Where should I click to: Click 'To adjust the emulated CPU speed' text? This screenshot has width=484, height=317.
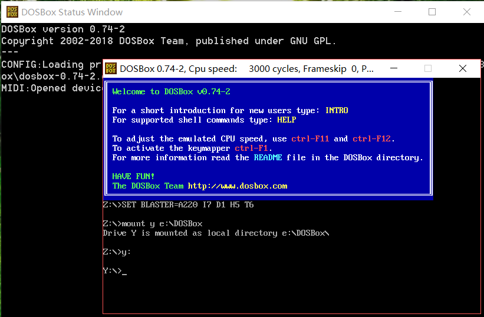click(187, 139)
